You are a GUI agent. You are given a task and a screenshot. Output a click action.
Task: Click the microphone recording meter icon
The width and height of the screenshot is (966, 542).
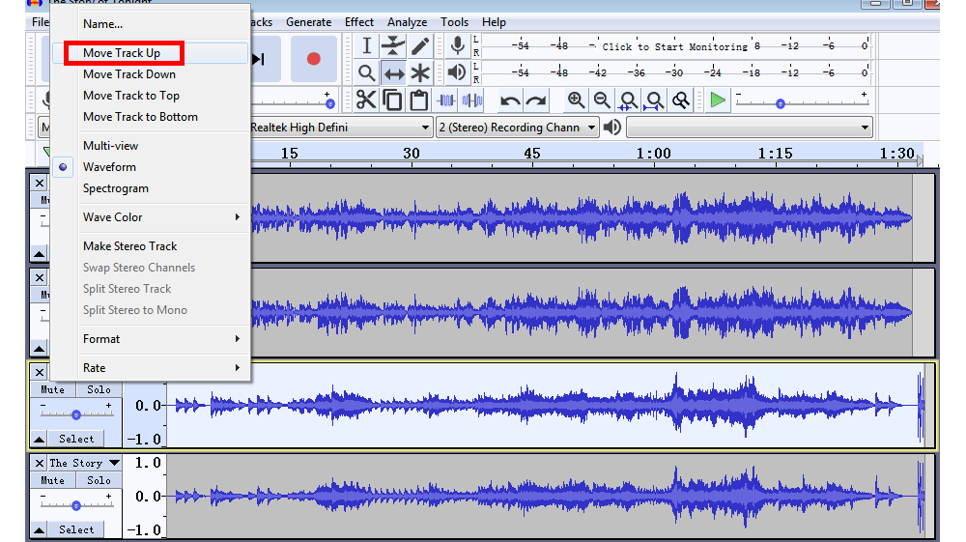click(x=457, y=46)
